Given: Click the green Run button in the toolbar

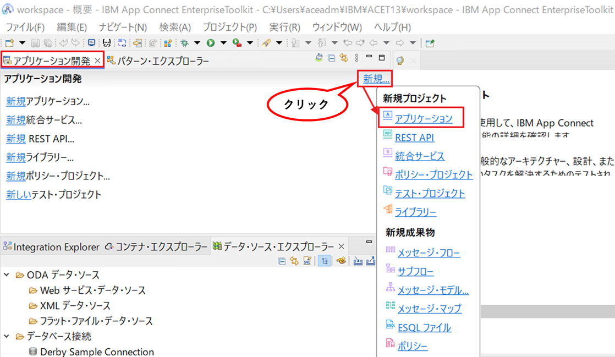Looking at the screenshot, I should point(211,43).
